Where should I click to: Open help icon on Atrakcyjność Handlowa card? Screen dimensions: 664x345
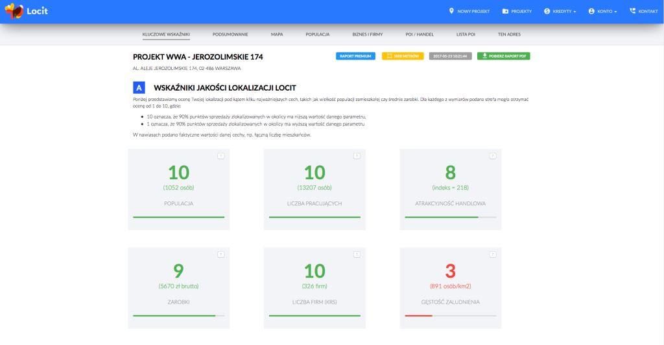click(492, 156)
